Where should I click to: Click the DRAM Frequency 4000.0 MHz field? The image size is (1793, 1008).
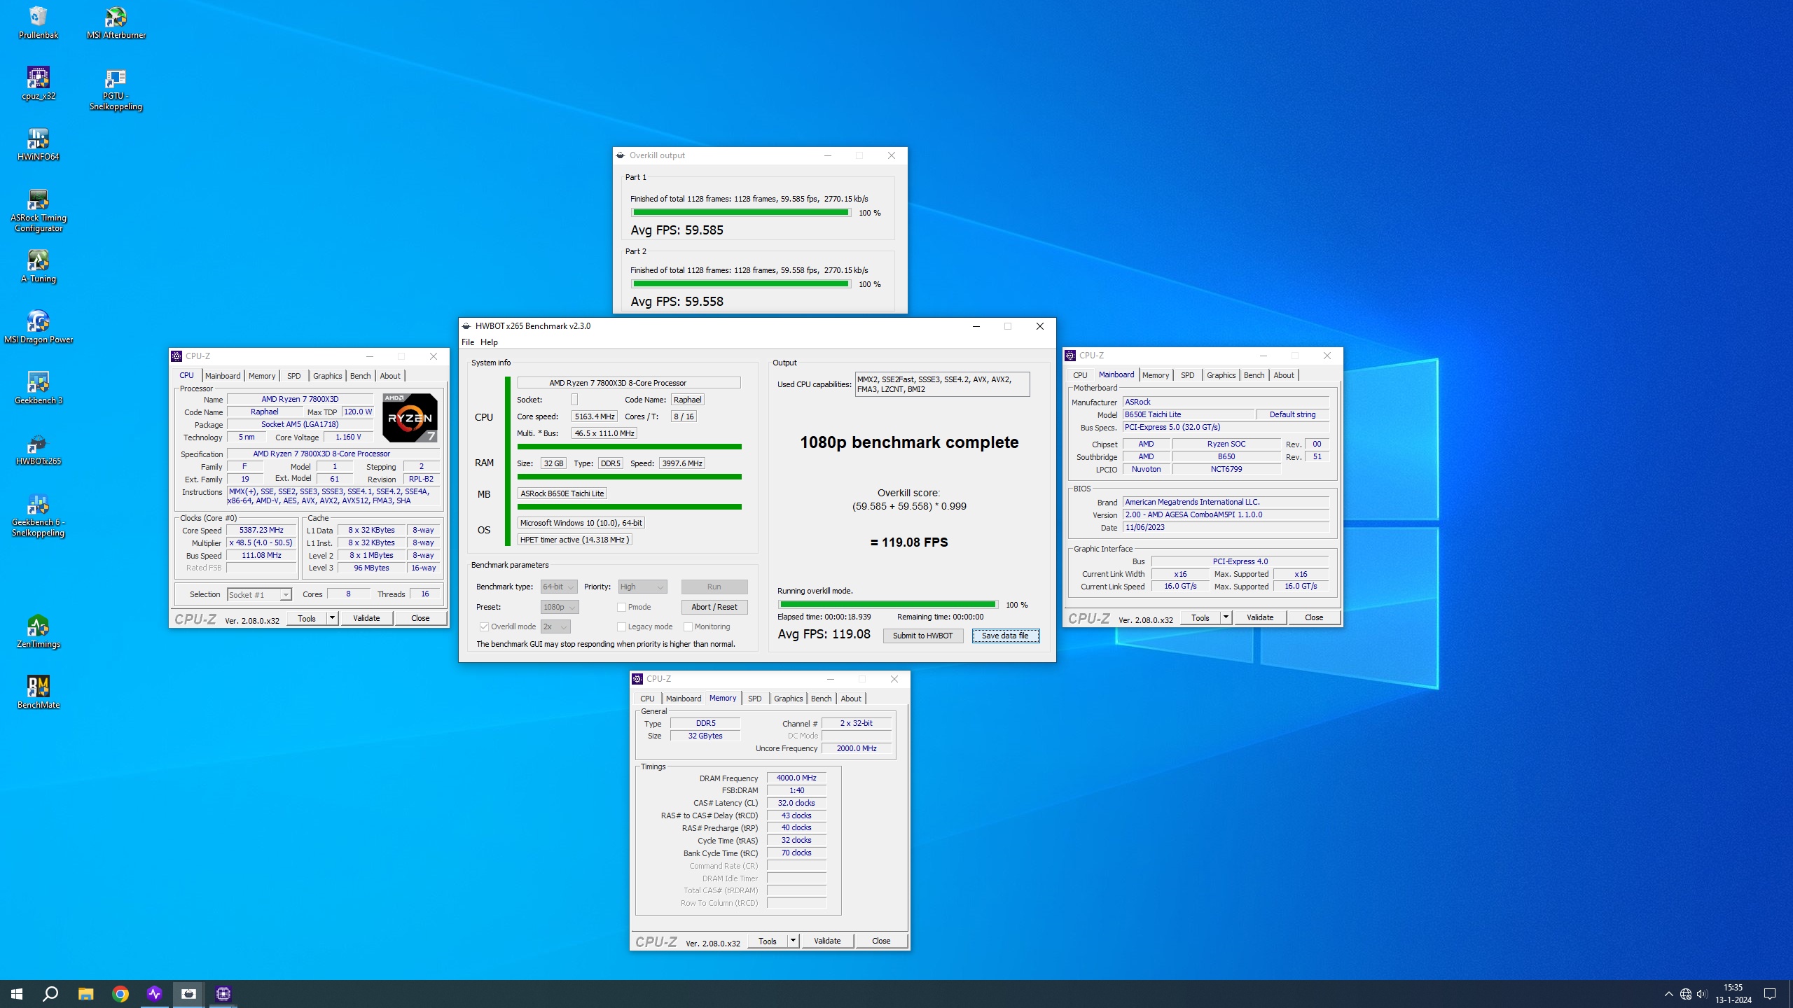(796, 778)
